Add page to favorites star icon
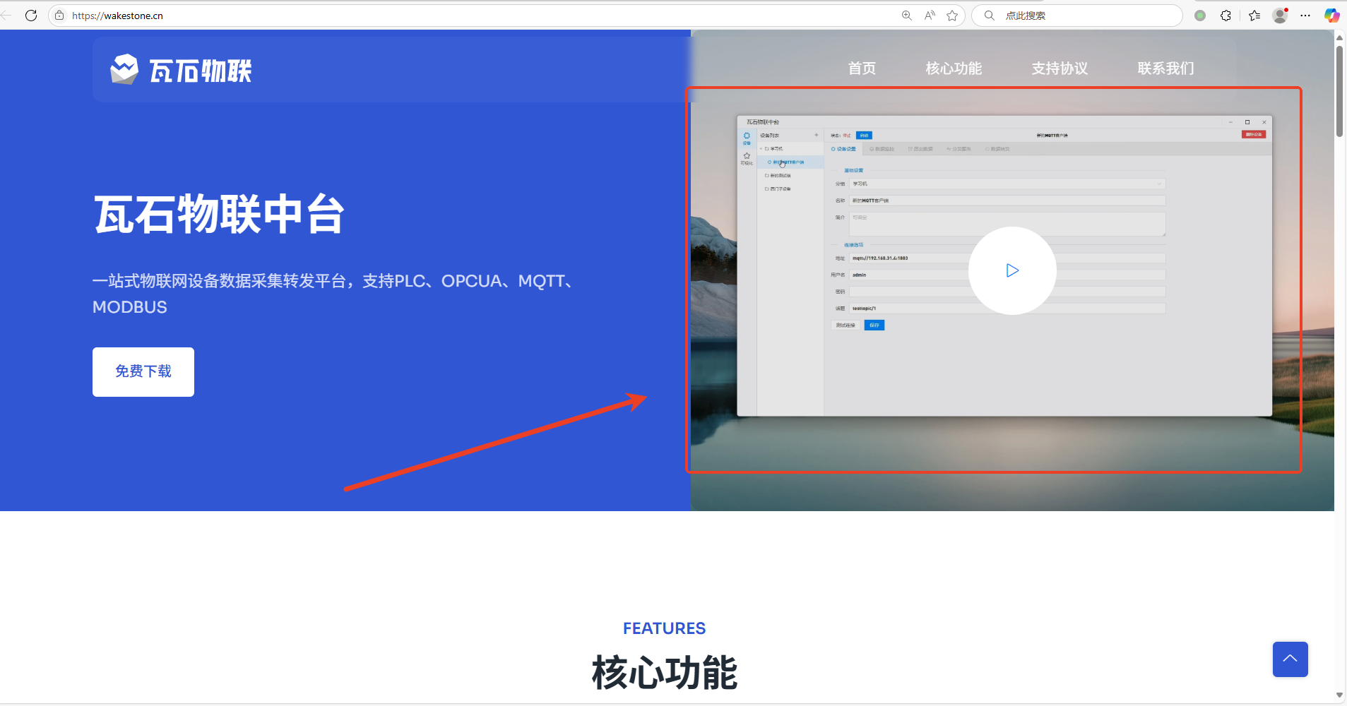1347x706 pixels. click(x=952, y=16)
